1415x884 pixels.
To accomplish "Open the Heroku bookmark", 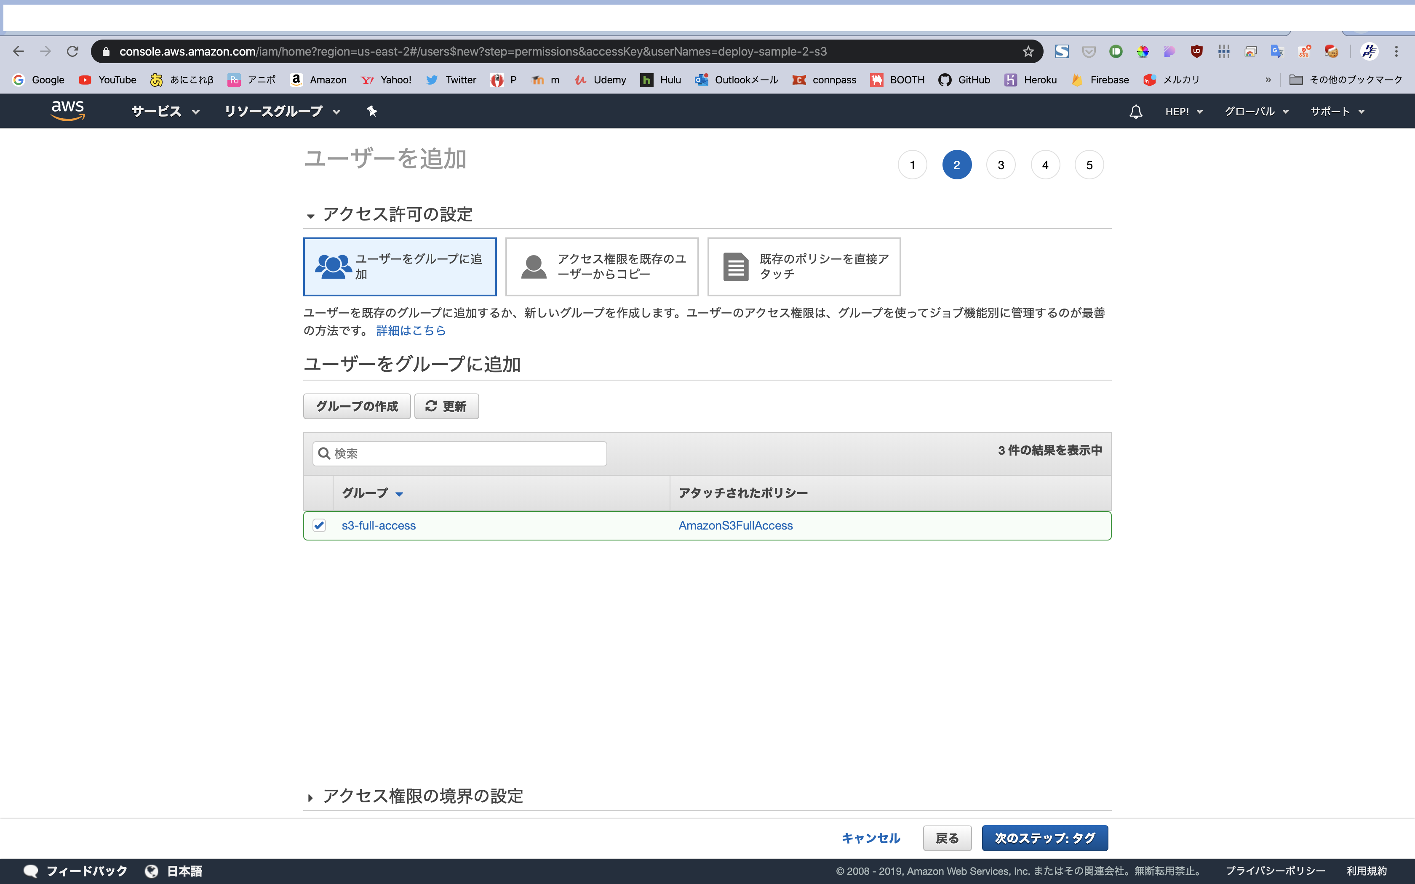I will tap(1030, 80).
